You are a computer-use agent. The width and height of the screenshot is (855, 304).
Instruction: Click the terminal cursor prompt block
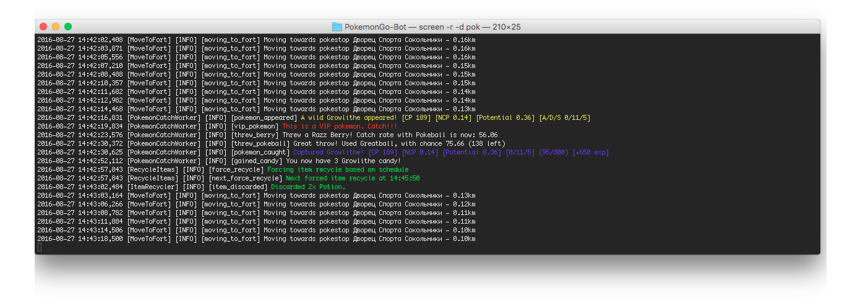[x=40, y=247]
